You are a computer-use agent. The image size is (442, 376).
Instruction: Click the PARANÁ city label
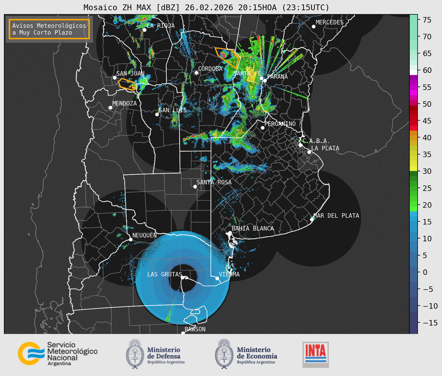[277, 77]
